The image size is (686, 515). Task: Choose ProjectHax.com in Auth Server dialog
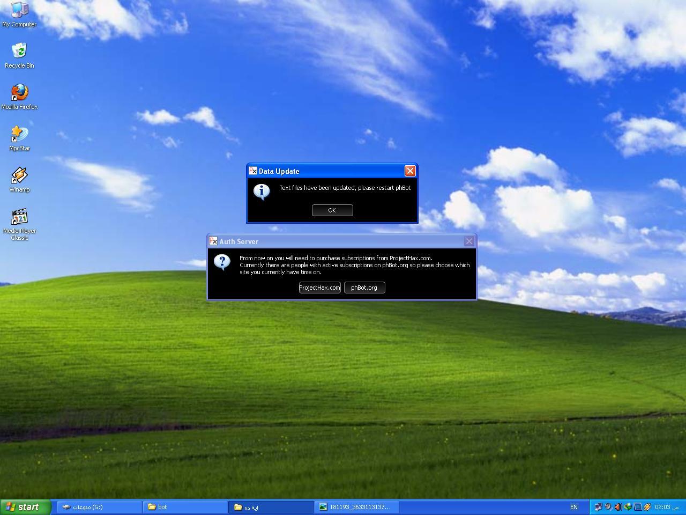click(319, 288)
